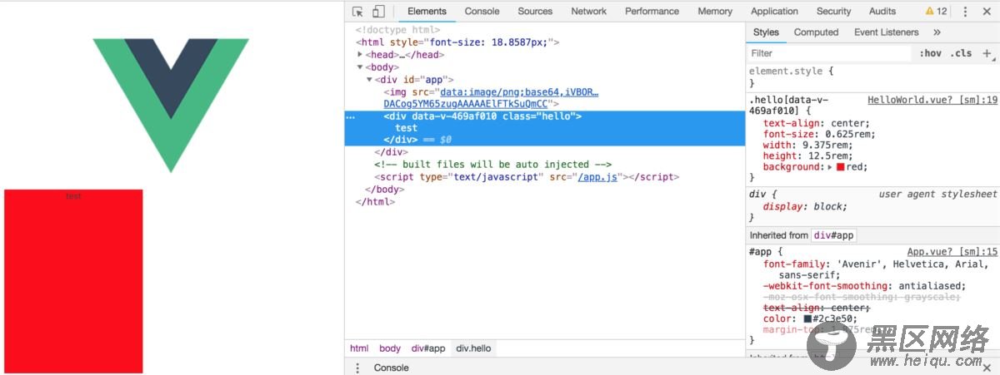Select div#app in the breadcrumb bar
The height and width of the screenshot is (375, 1000).
click(428, 348)
